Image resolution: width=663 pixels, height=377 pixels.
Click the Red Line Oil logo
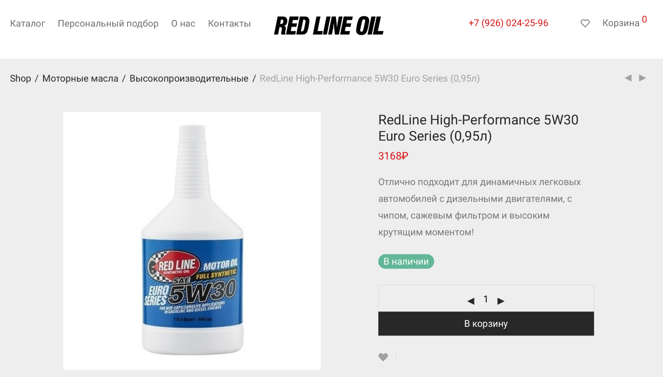tap(329, 26)
